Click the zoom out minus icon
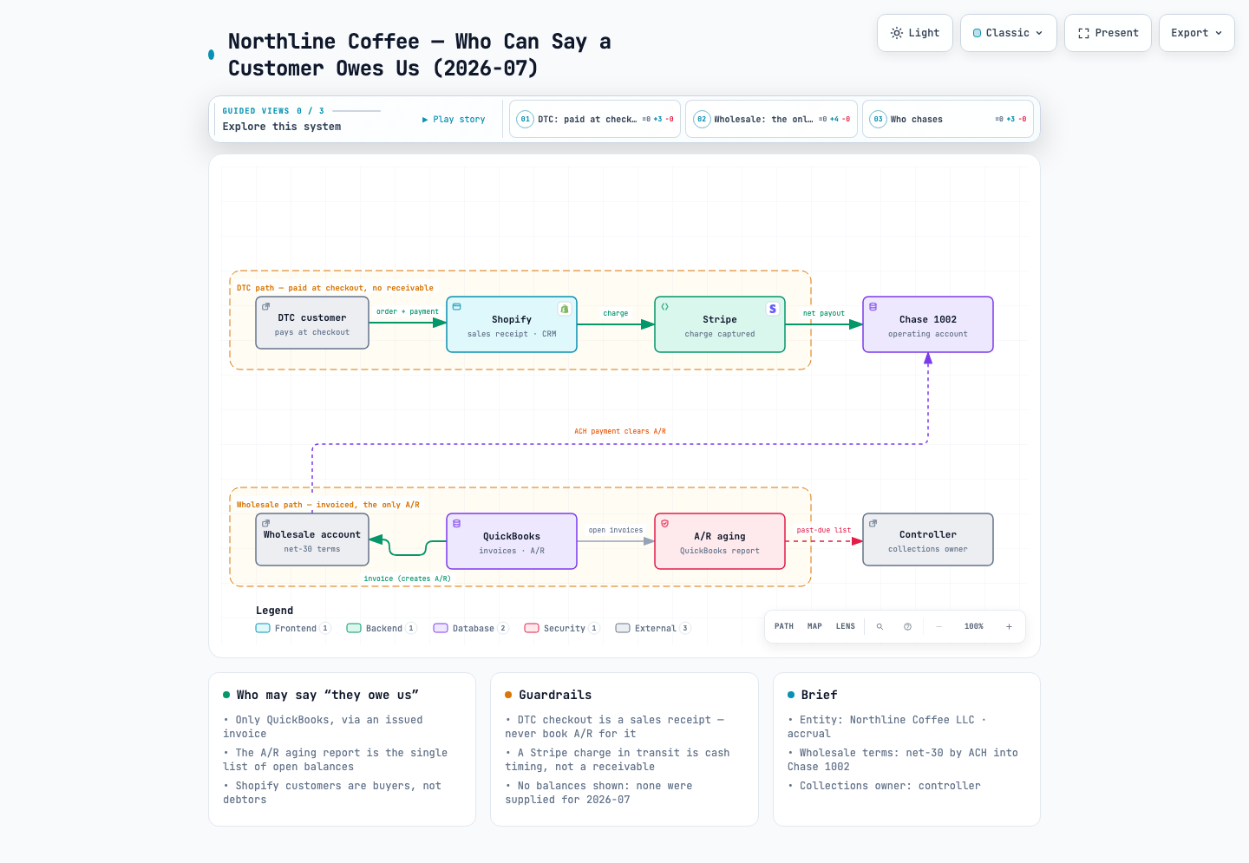The height and width of the screenshot is (863, 1249). 938,626
